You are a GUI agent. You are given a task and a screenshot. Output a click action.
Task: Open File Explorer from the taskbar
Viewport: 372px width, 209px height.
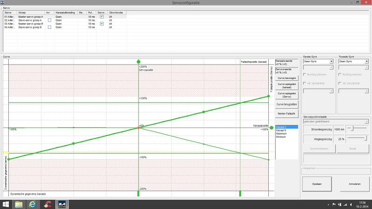19,204
